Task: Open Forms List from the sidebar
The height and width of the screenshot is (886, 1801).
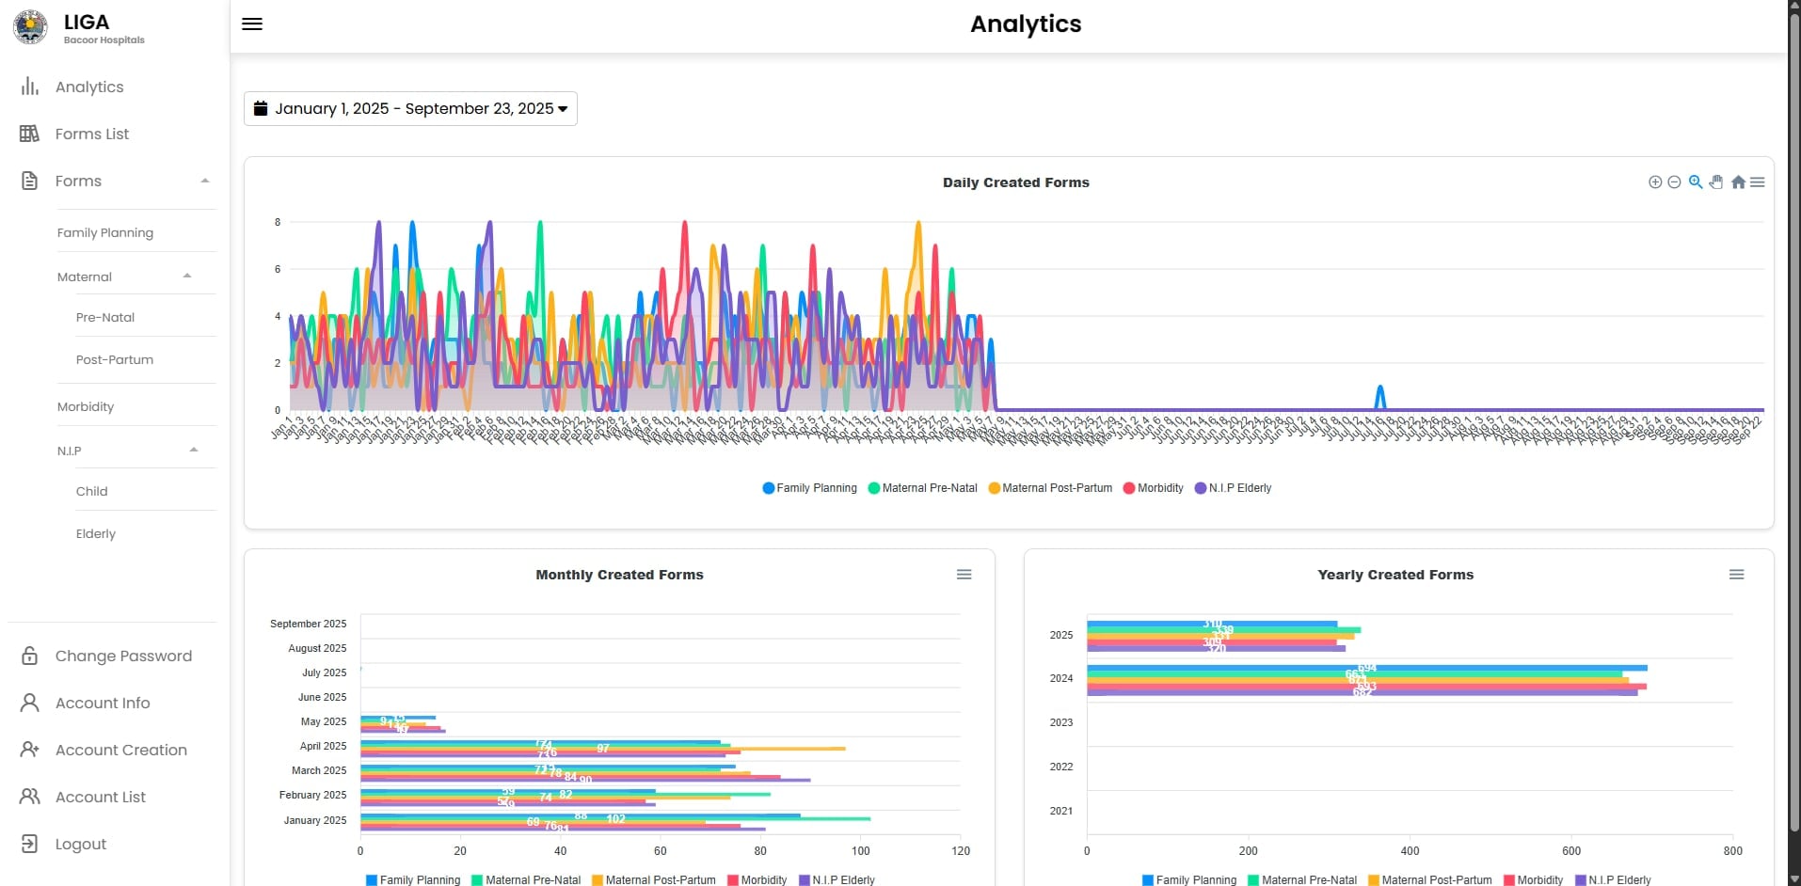Action: pyautogui.click(x=91, y=134)
